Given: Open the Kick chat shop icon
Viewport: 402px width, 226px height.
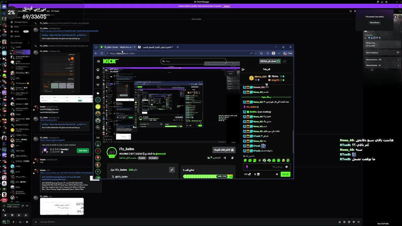Looking at the screenshot, I should tap(258, 174).
